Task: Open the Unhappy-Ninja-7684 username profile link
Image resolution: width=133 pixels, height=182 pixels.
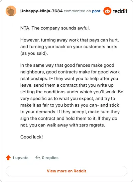Action: (x=42, y=11)
